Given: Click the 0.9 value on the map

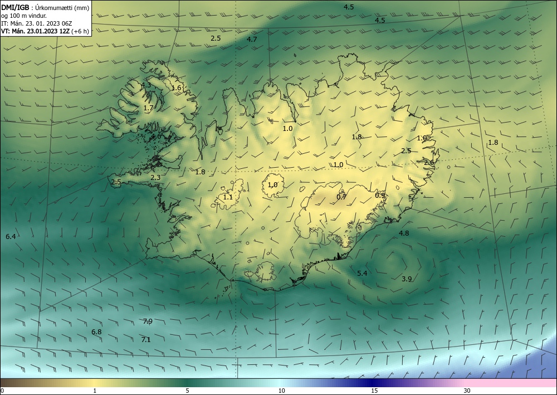Looking at the screenshot, I should 380,196.
